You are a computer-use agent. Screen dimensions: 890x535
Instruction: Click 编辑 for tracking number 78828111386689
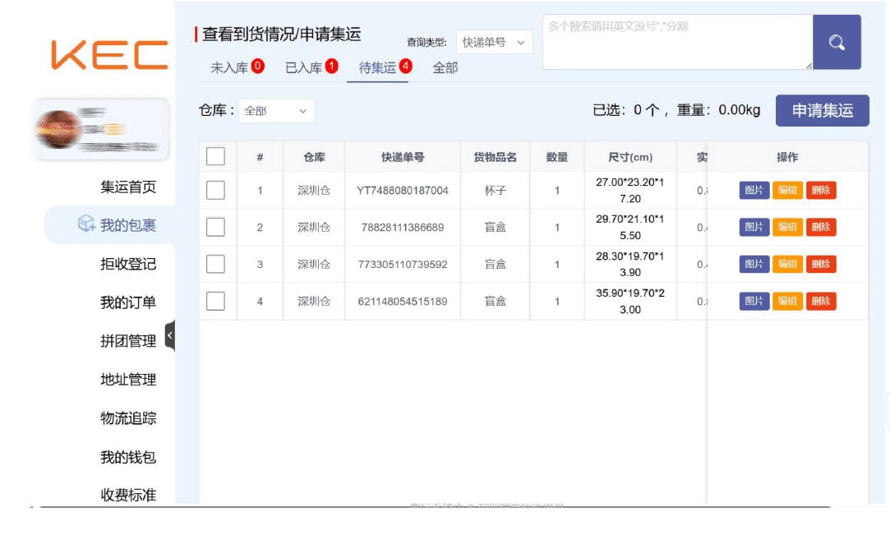[787, 227]
